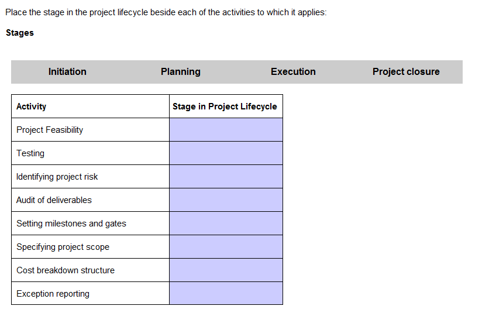
Task: Select the Audit of deliverables activity text
Action: tap(54, 200)
